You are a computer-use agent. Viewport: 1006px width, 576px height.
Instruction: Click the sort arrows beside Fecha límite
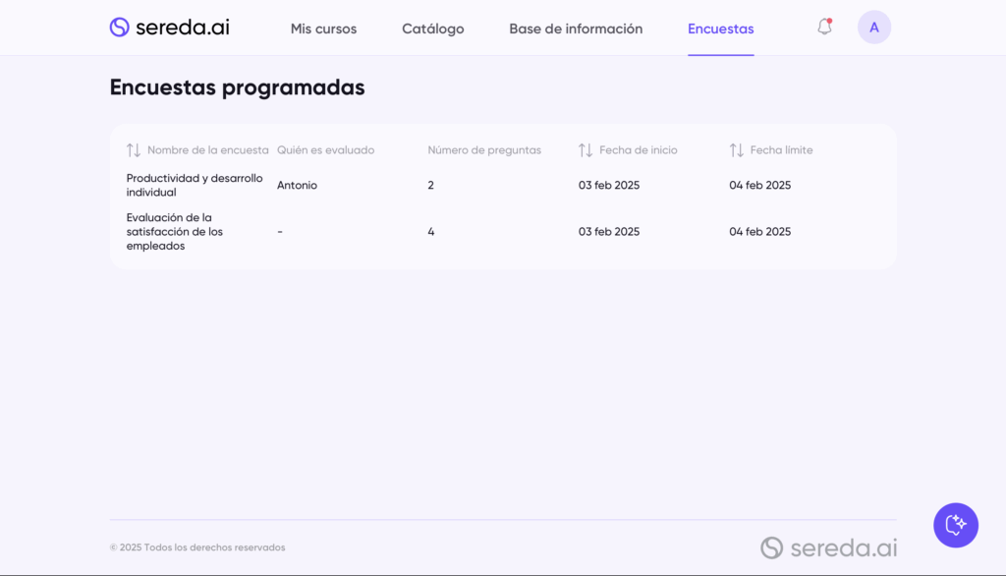click(x=737, y=150)
